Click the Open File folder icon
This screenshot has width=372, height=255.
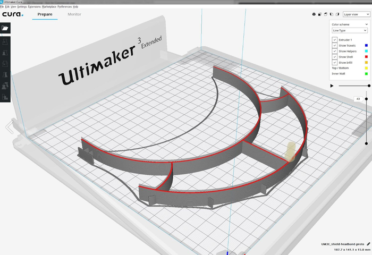[5, 28]
